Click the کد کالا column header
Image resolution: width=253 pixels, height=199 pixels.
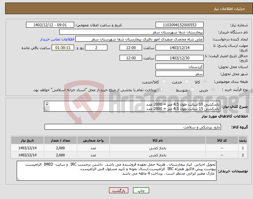pos(222,140)
